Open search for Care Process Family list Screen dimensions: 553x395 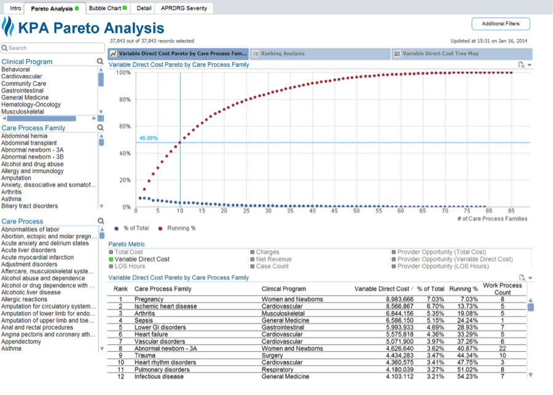tap(100, 128)
